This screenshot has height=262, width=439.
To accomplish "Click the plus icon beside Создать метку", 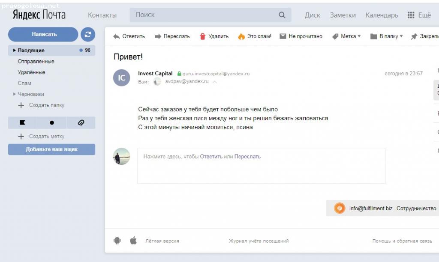I will (21, 136).
